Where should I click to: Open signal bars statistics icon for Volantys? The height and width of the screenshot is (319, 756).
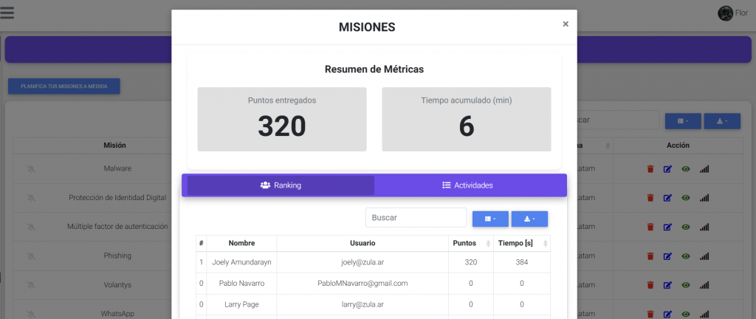pos(704,284)
